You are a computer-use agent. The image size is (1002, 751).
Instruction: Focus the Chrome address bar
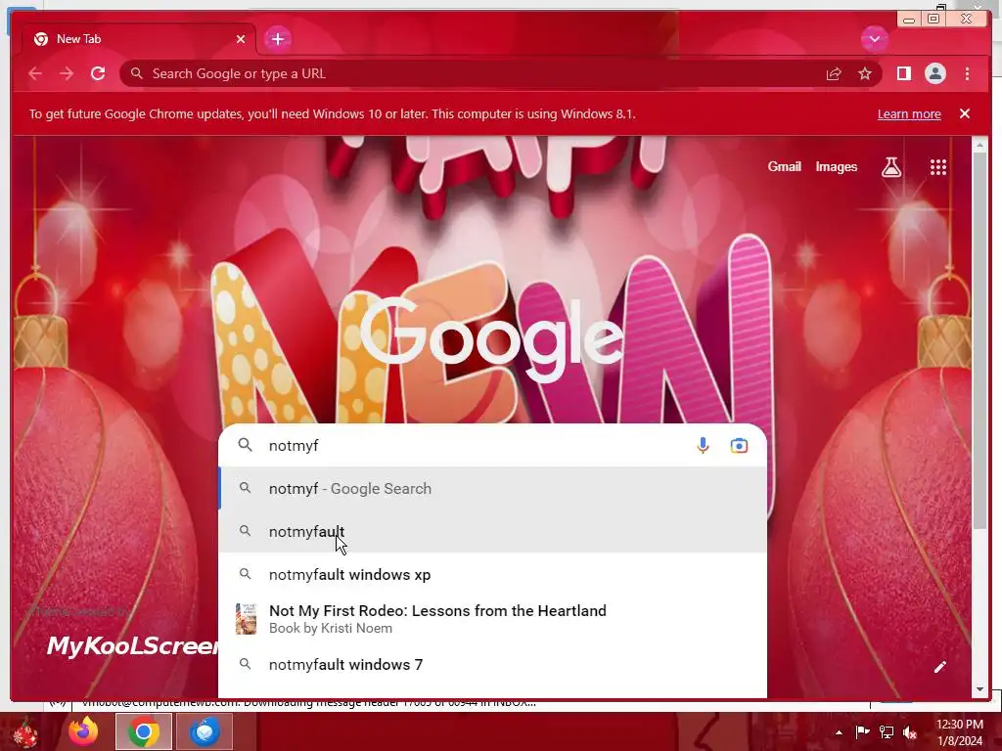click(x=473, y=73)
